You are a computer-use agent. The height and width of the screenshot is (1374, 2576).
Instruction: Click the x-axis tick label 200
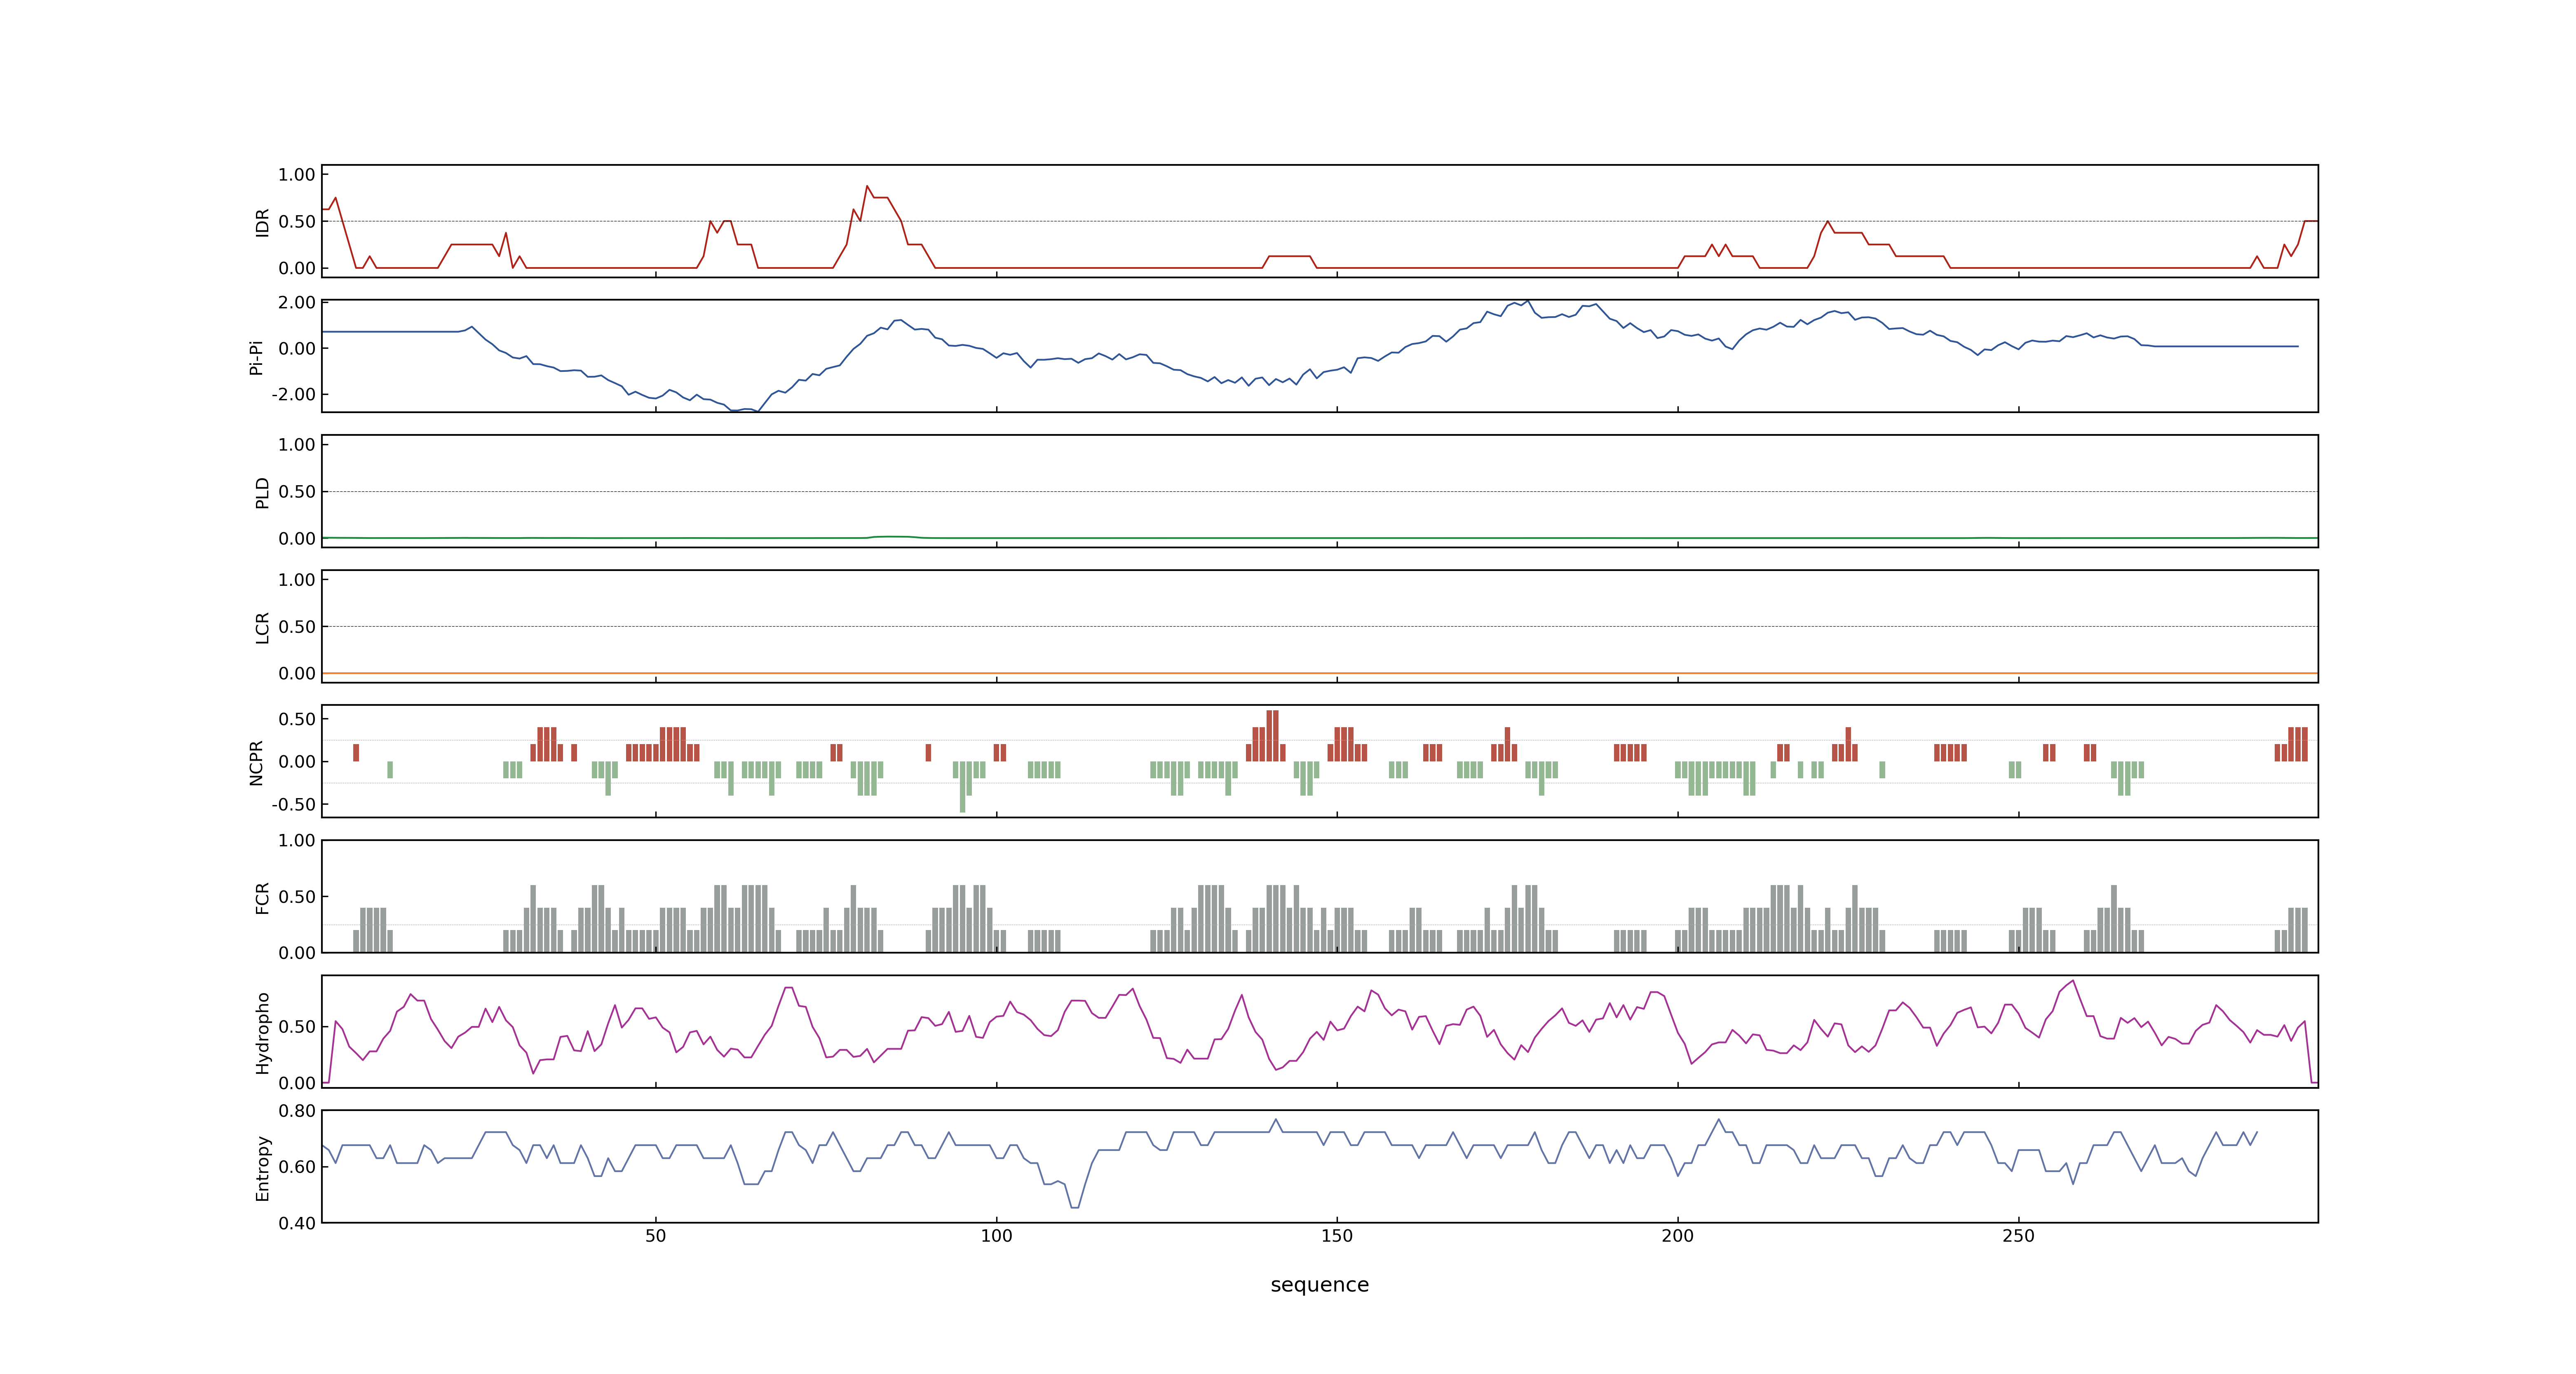pos(1678,1236)
